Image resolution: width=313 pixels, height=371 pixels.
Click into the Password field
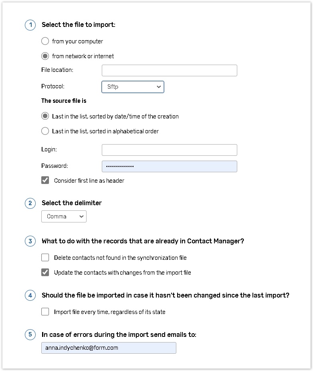[x=169, y=166]
